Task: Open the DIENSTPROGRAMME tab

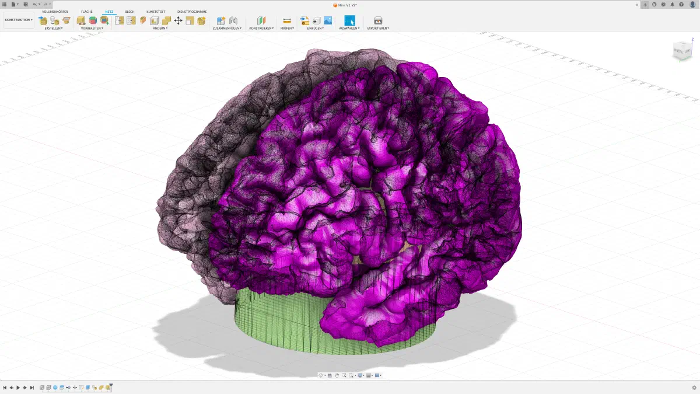Action: click(192, 12)
